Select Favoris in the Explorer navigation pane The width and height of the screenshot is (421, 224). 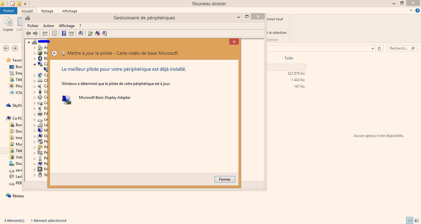(x=14, y=60)
